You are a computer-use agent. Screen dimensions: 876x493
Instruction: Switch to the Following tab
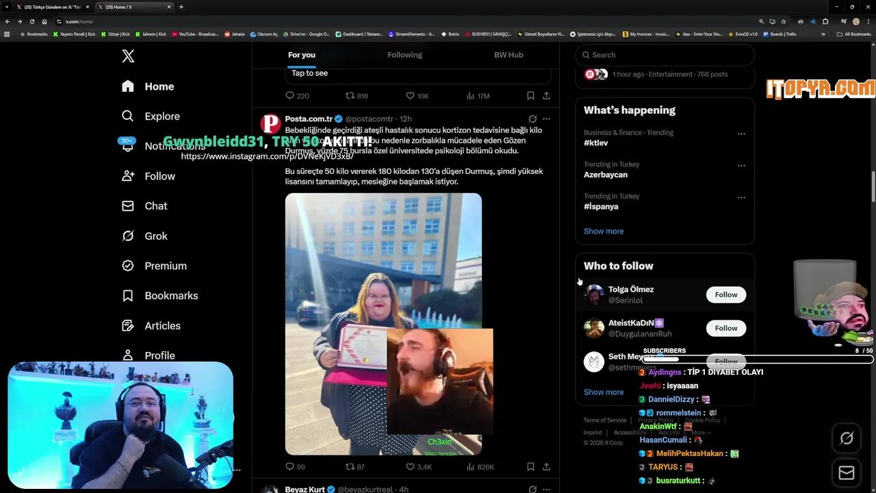coord(404,55)
